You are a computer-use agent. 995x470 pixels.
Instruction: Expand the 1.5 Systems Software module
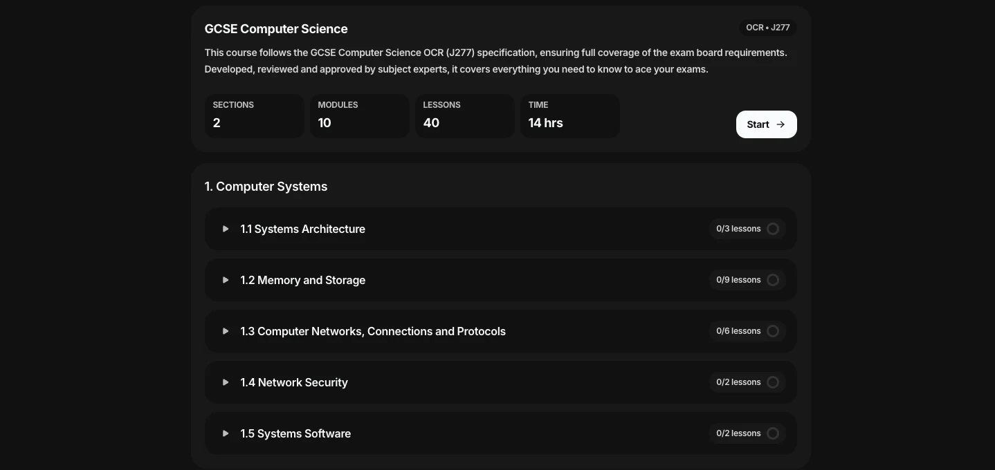[x=500, y=433]
